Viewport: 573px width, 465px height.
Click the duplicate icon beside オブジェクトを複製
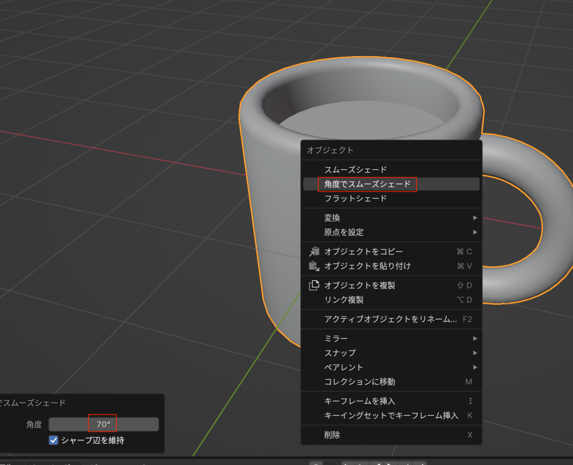[x=314, y=285]
